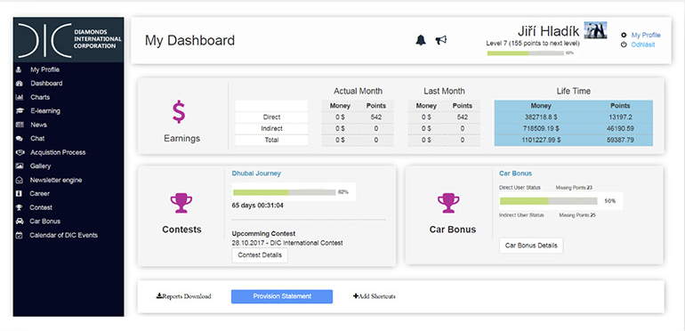Click the Contest trophy icon in sidebar
This screenshot has height=331, width=685.
click(19, 207)
